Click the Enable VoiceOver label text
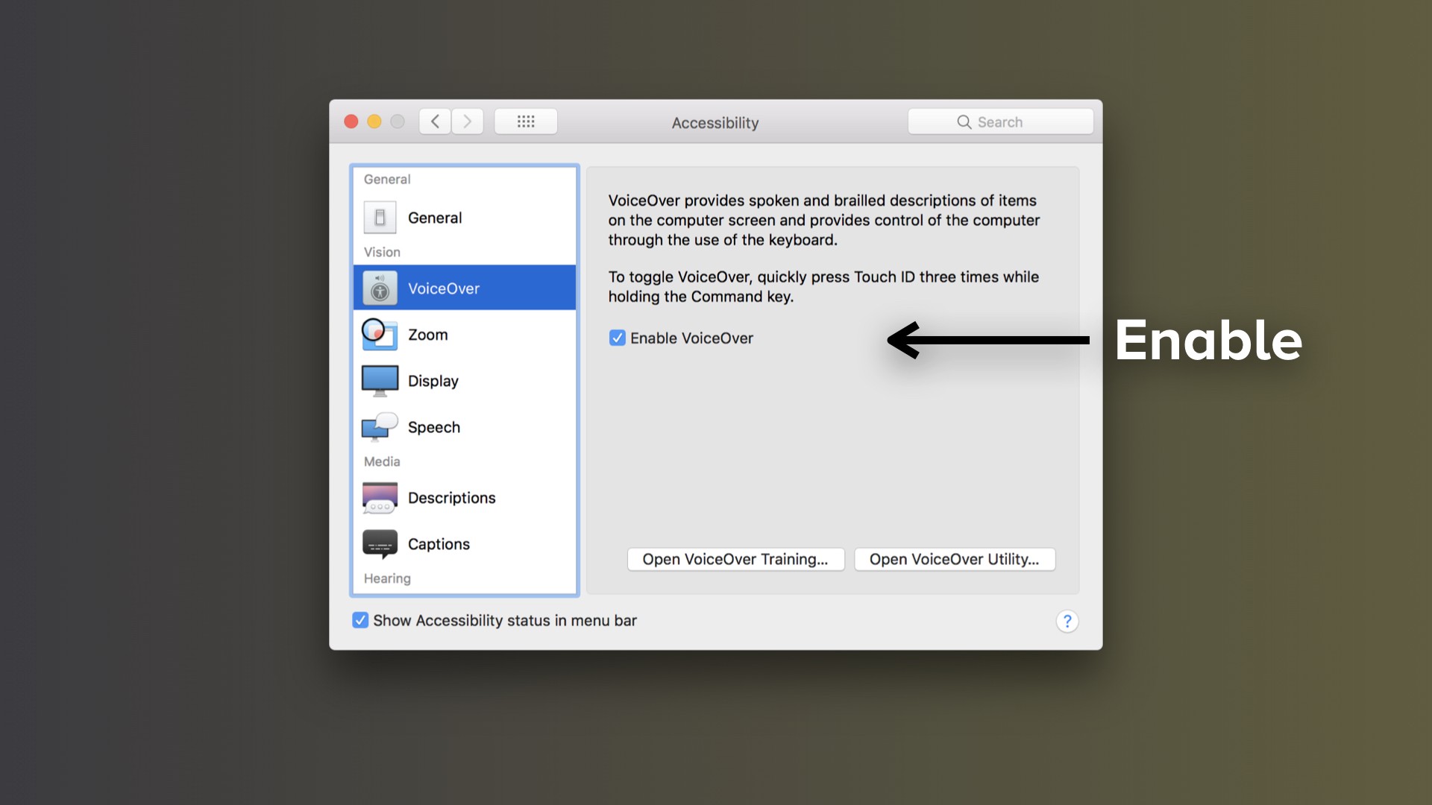This screenshot has width=1432, height=805. 691,338
